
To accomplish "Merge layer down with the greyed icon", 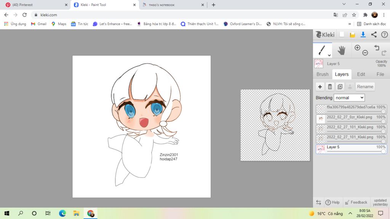I will point(350,87).
